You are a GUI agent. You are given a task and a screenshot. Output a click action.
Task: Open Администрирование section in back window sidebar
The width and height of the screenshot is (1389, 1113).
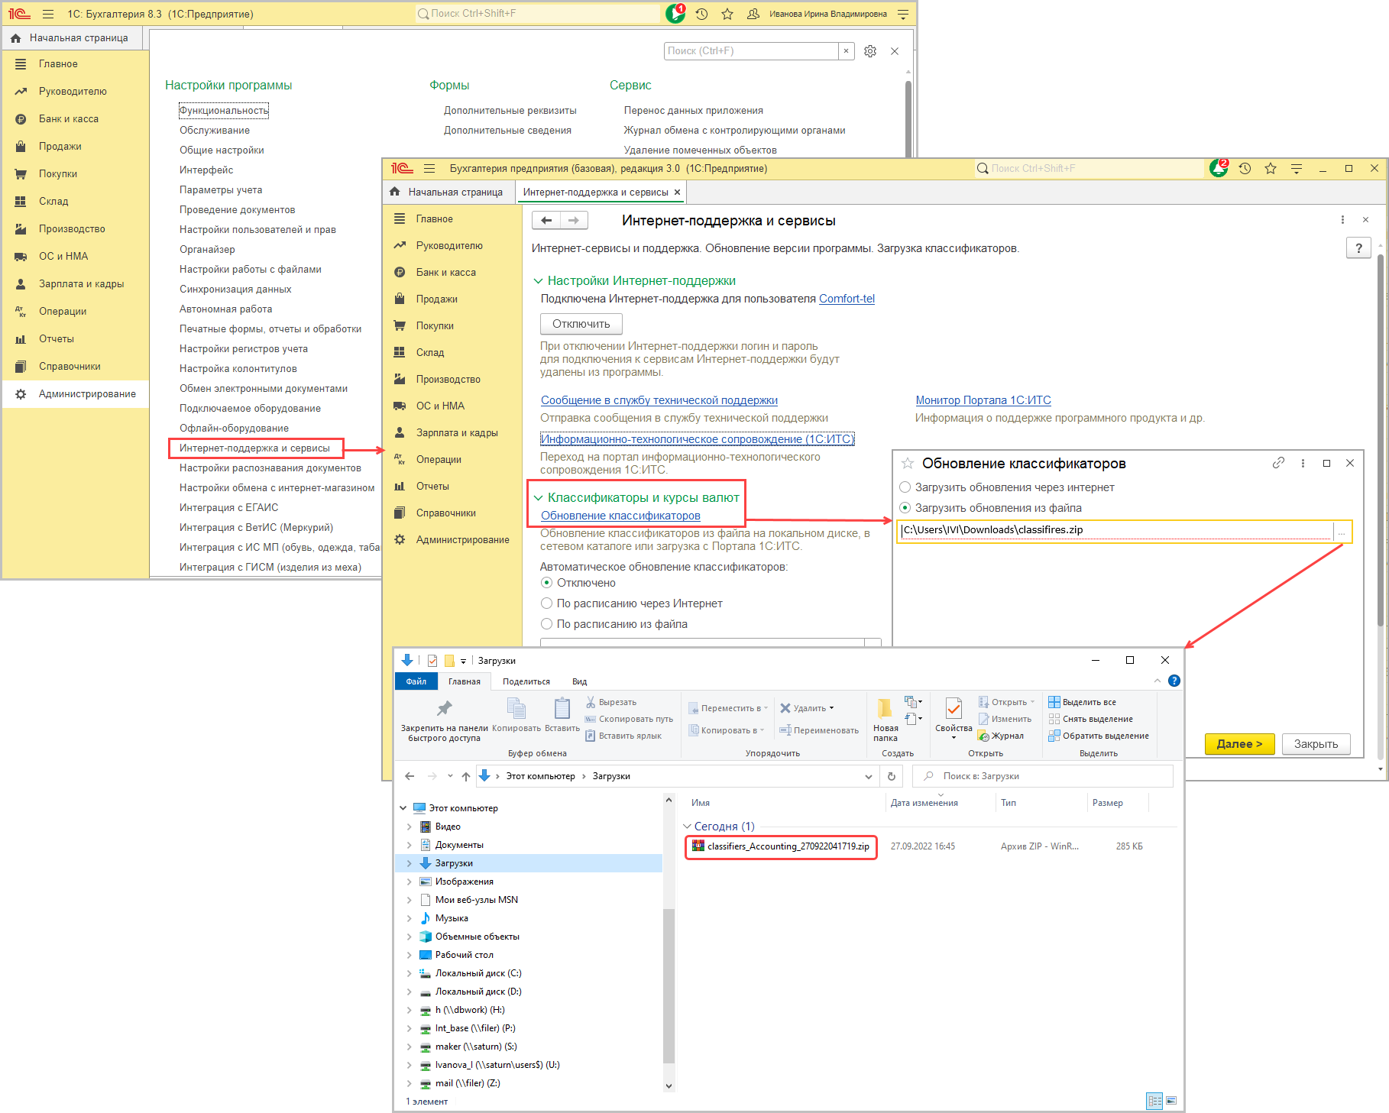(75, 394)
